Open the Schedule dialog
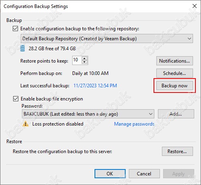This screenshot has width=201, height=185. 175,73
